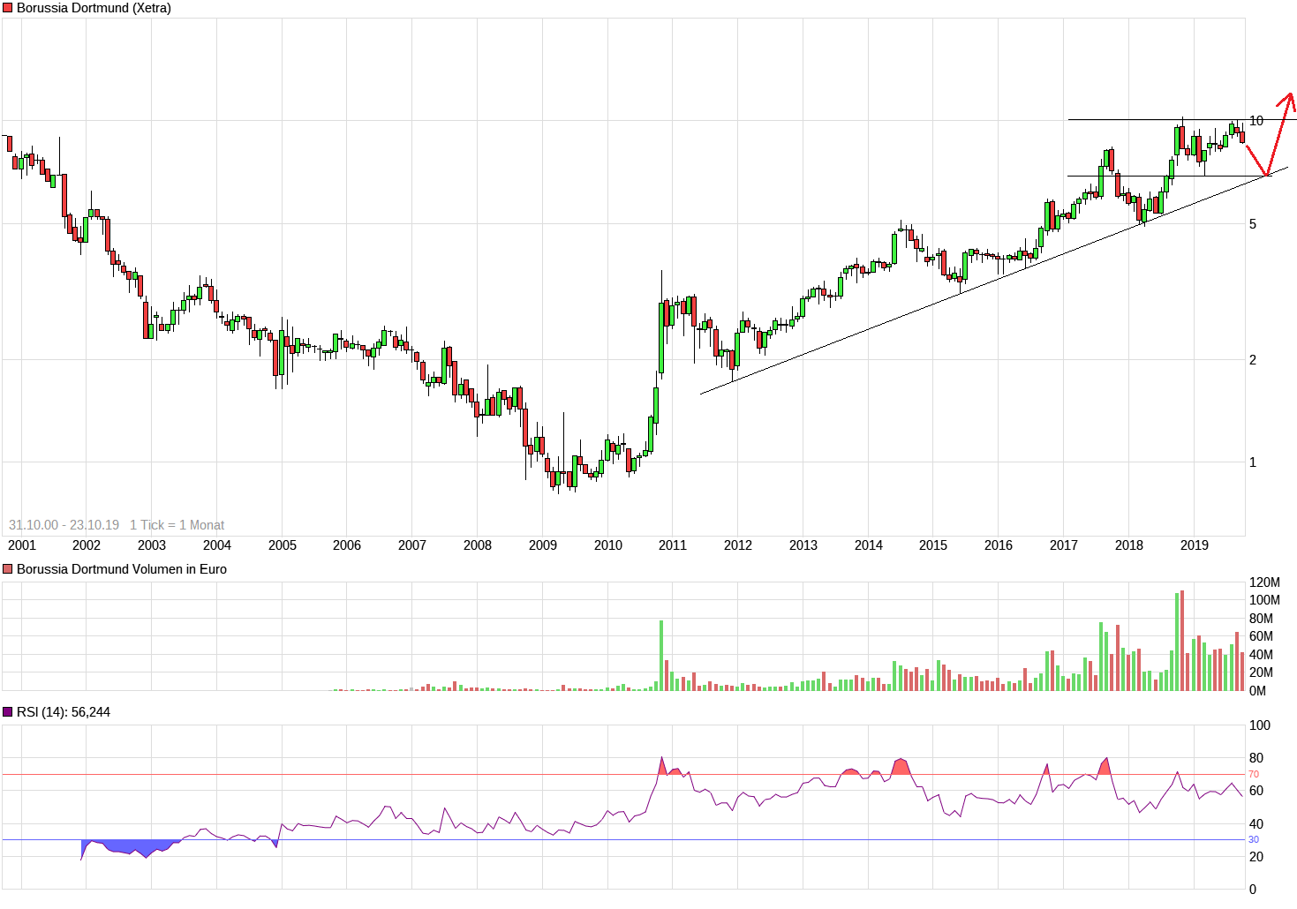Viewport: 1297px width, 909px height.
Task: Select the 2013 year label
Action: 803,545
